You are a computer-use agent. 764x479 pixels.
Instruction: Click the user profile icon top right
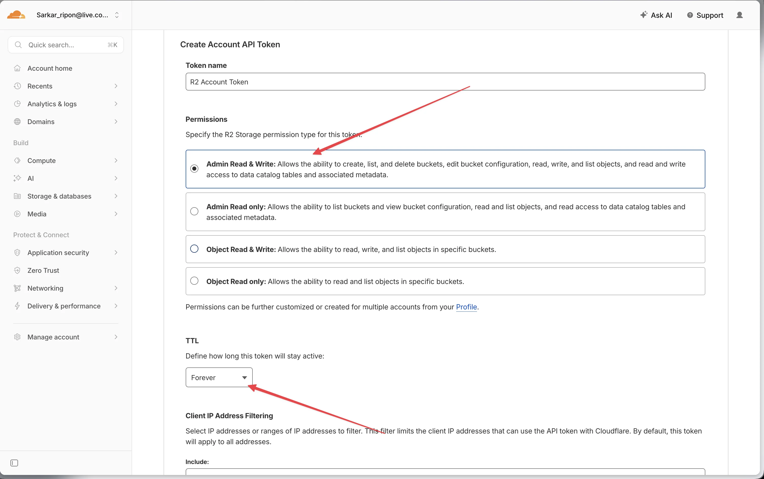coord(740,14)
